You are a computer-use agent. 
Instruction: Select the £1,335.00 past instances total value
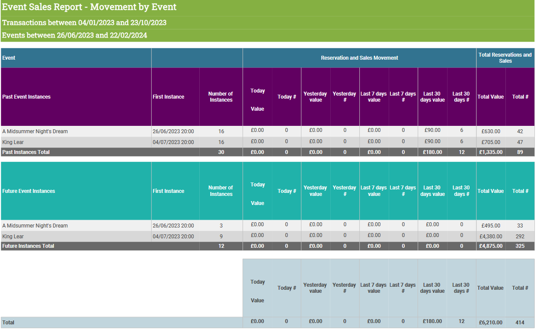click(x=490, y=152)
